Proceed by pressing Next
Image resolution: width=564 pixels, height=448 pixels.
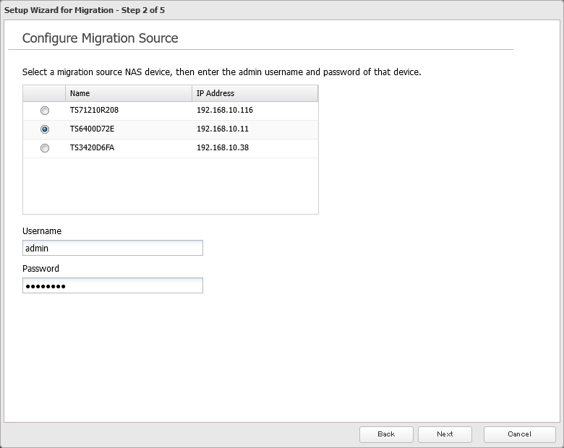[445, 434]
